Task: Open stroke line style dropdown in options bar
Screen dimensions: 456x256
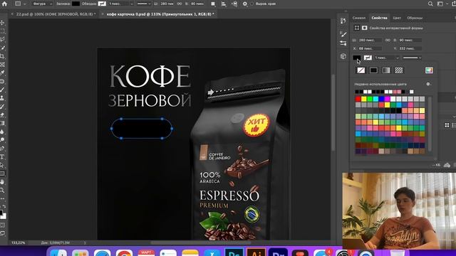Action: pyautogui.click(x=143, y=4)
